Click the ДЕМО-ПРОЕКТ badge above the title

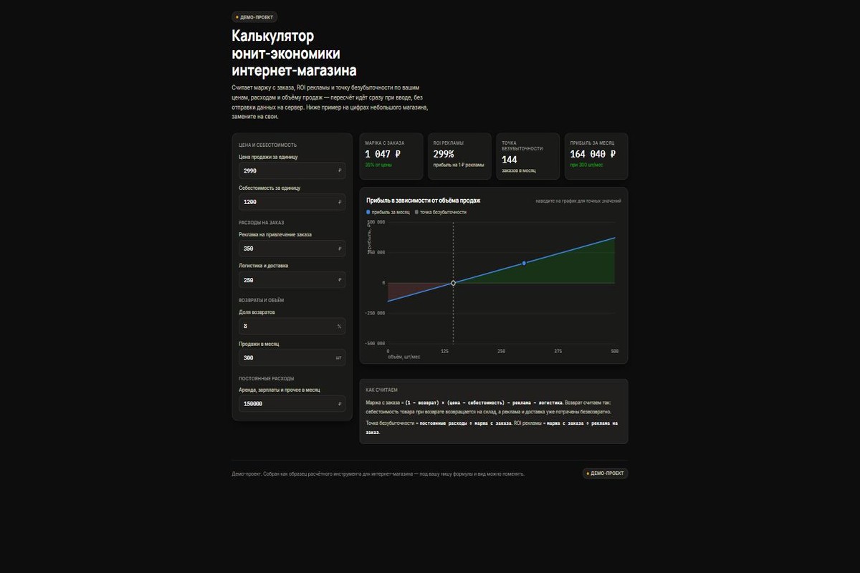tap(254, 17)
